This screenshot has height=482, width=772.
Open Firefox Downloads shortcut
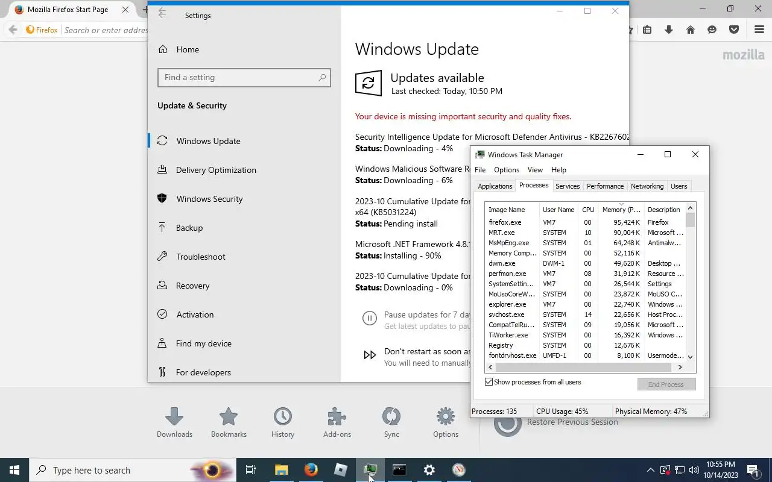(174, 422)
